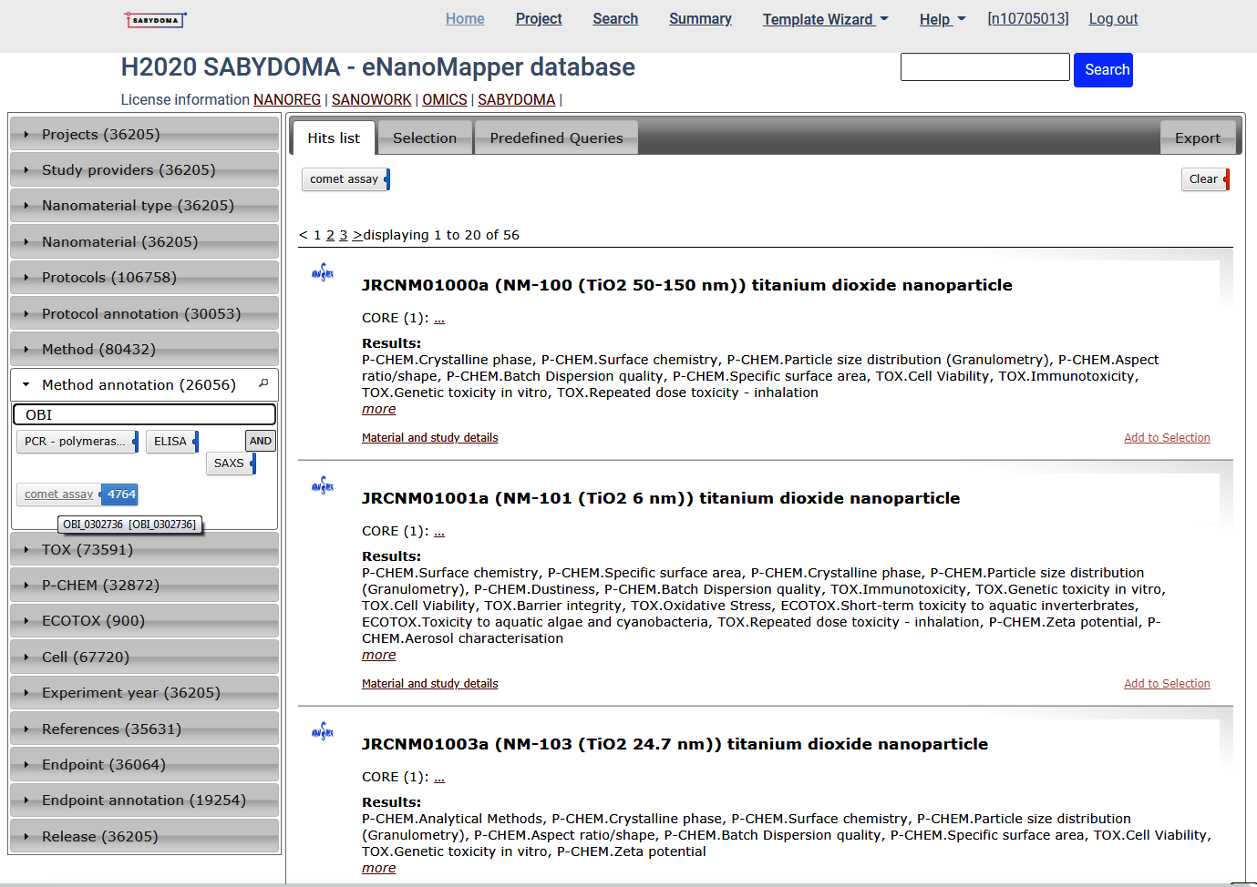Toggle the AND operator button
Screen dimensions: 1257x887
click(x=261, y=441)
